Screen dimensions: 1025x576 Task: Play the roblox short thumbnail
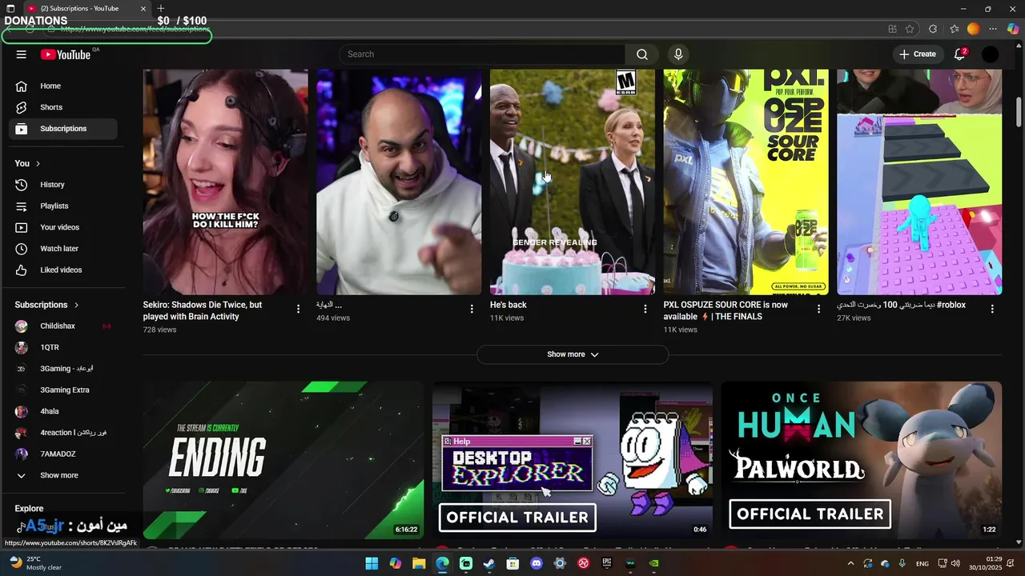[x=919, y=182]
